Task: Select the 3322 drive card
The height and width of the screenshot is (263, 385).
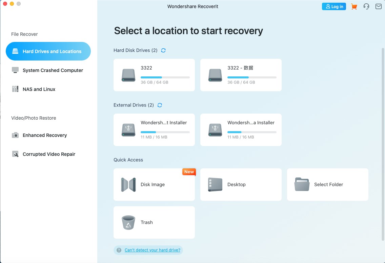Action: click(x=154, y=75)
